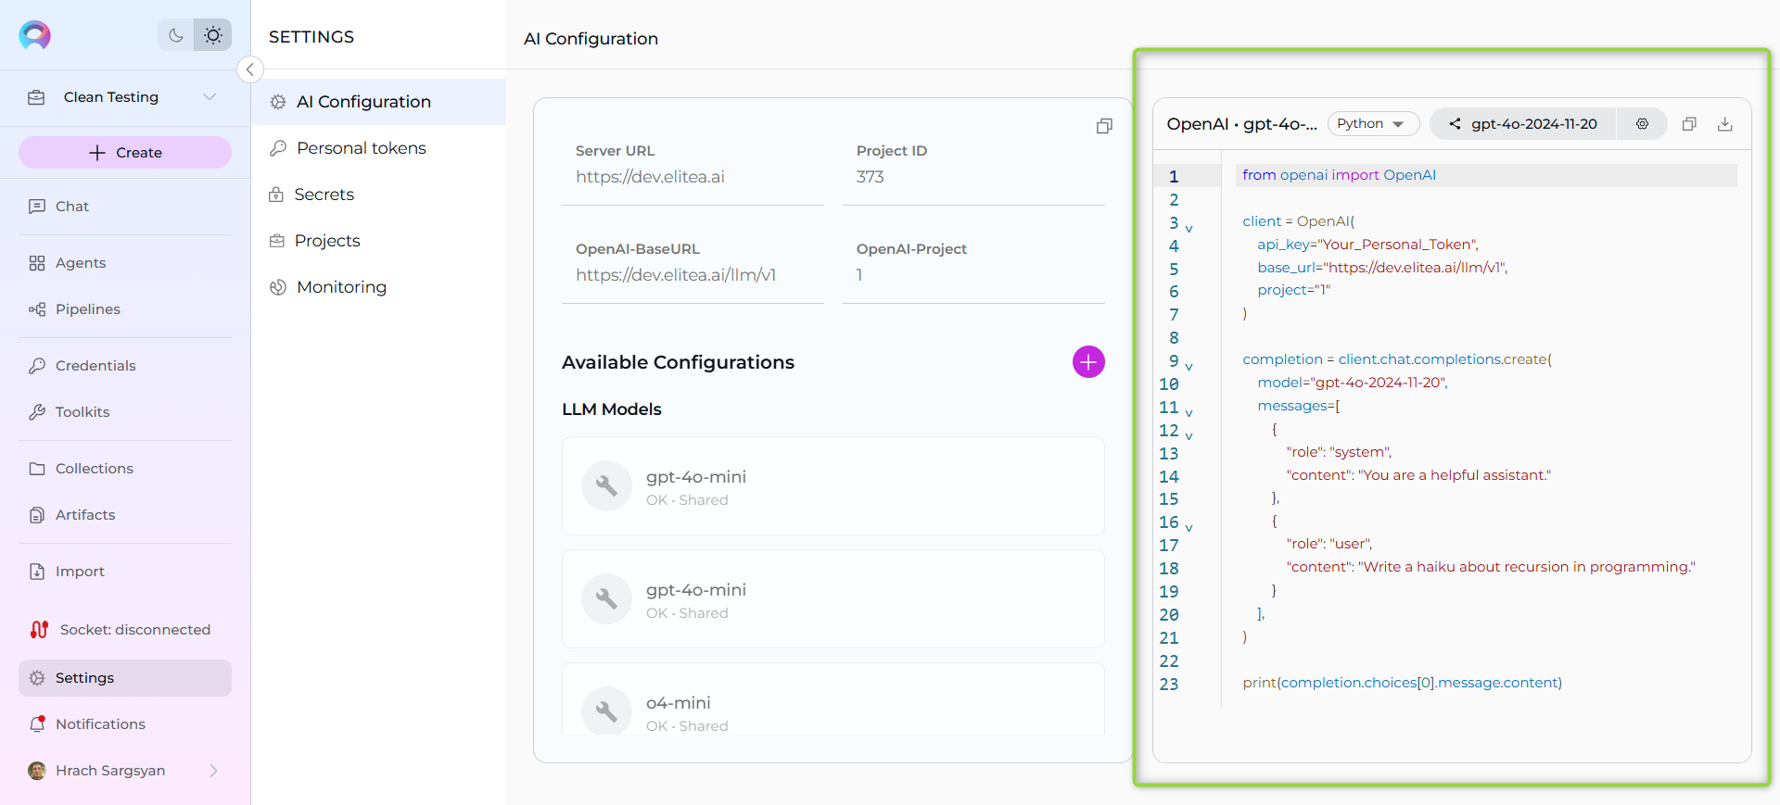
Task: Collapse code fold at line 16
Action: 1189,527
